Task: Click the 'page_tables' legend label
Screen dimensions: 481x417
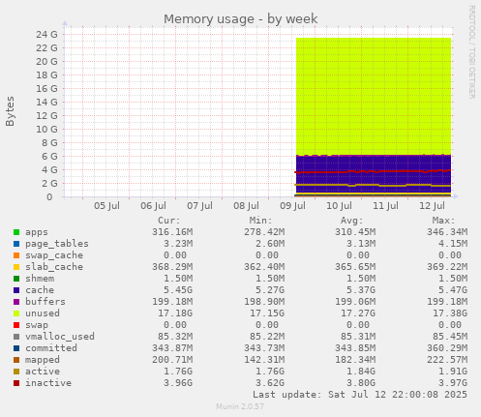Action: point(57,244)
